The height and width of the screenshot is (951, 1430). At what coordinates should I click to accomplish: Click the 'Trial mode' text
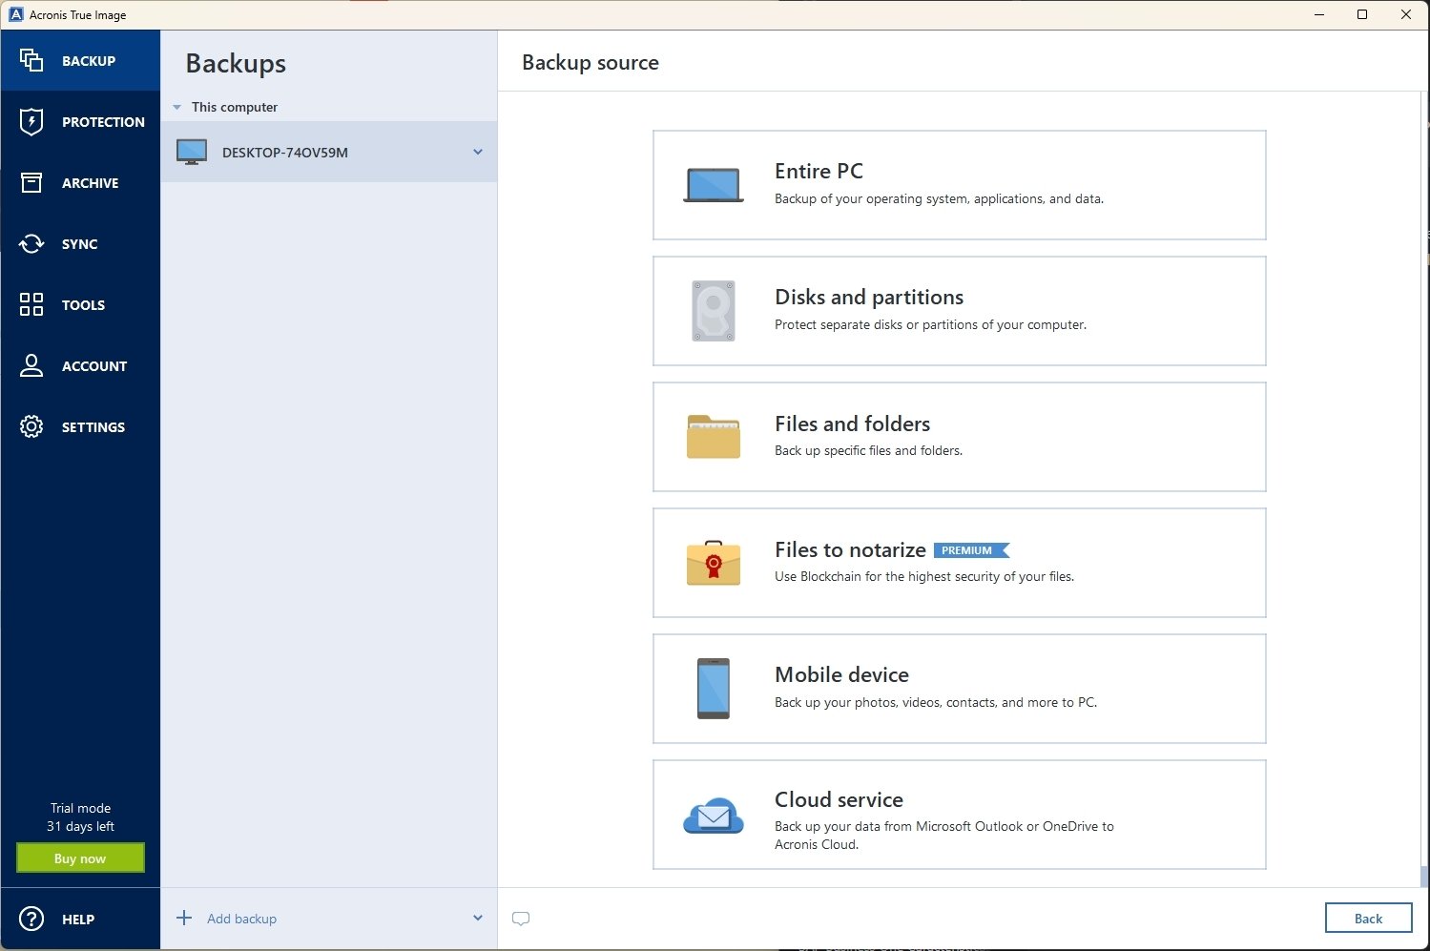pyautogui.click(x=80, y=808)
